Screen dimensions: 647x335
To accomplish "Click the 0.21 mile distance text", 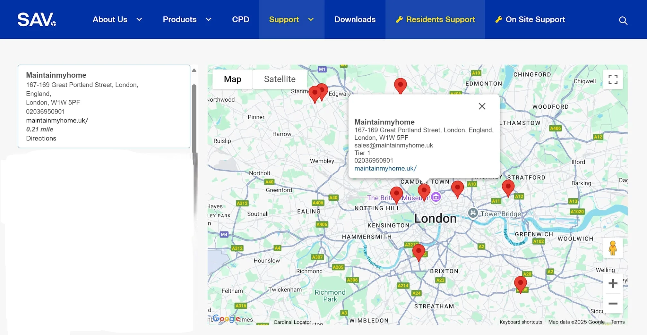I will point(39,130).
